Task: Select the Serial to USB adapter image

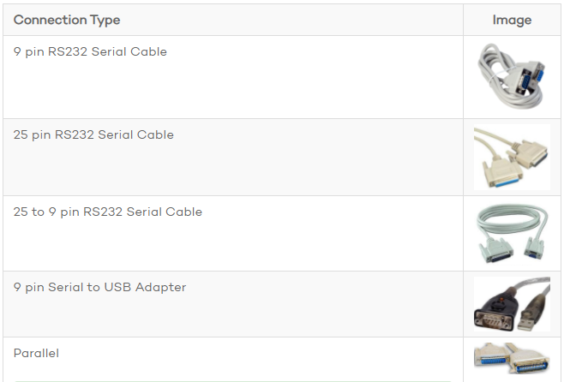Action: pyautogui.click(x=512, y=303)
